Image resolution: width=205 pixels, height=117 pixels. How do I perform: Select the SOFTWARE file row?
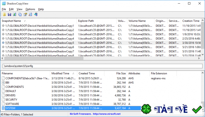pos(101,104)
